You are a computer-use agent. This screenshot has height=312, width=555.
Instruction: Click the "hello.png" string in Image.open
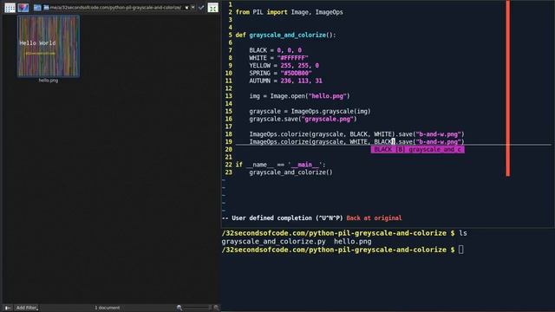pyautogui.click(x=328, y=96)
